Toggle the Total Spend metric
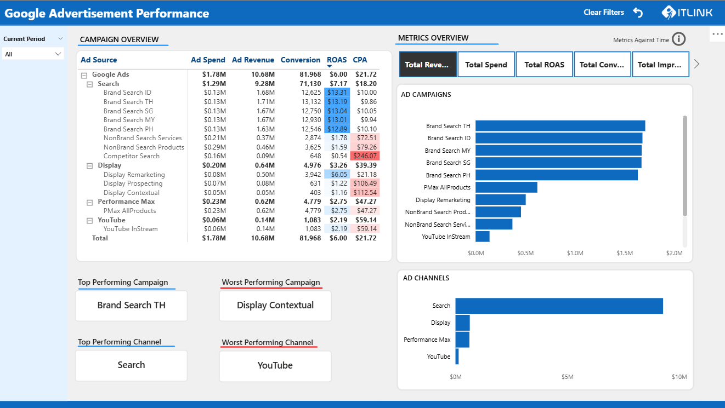The image size is (725, 408). [x=486, y=64]
